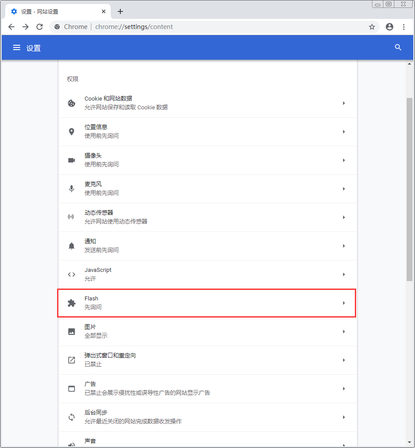Open the hamburger menu beside 设置
This screenshot has width=415, height=448.
click(17, 47)
